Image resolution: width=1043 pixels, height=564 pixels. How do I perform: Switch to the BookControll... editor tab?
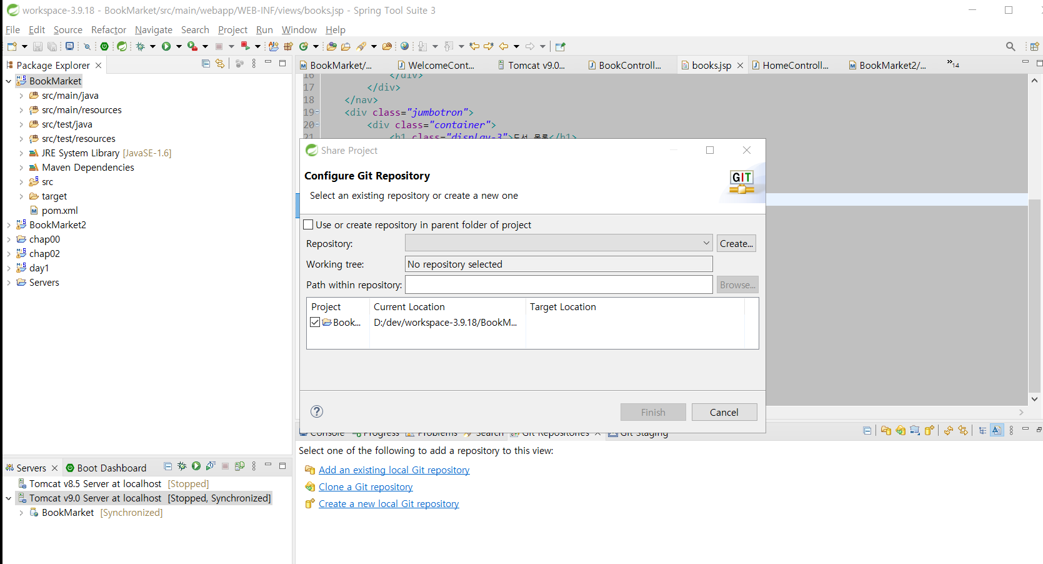coord(624,65)
